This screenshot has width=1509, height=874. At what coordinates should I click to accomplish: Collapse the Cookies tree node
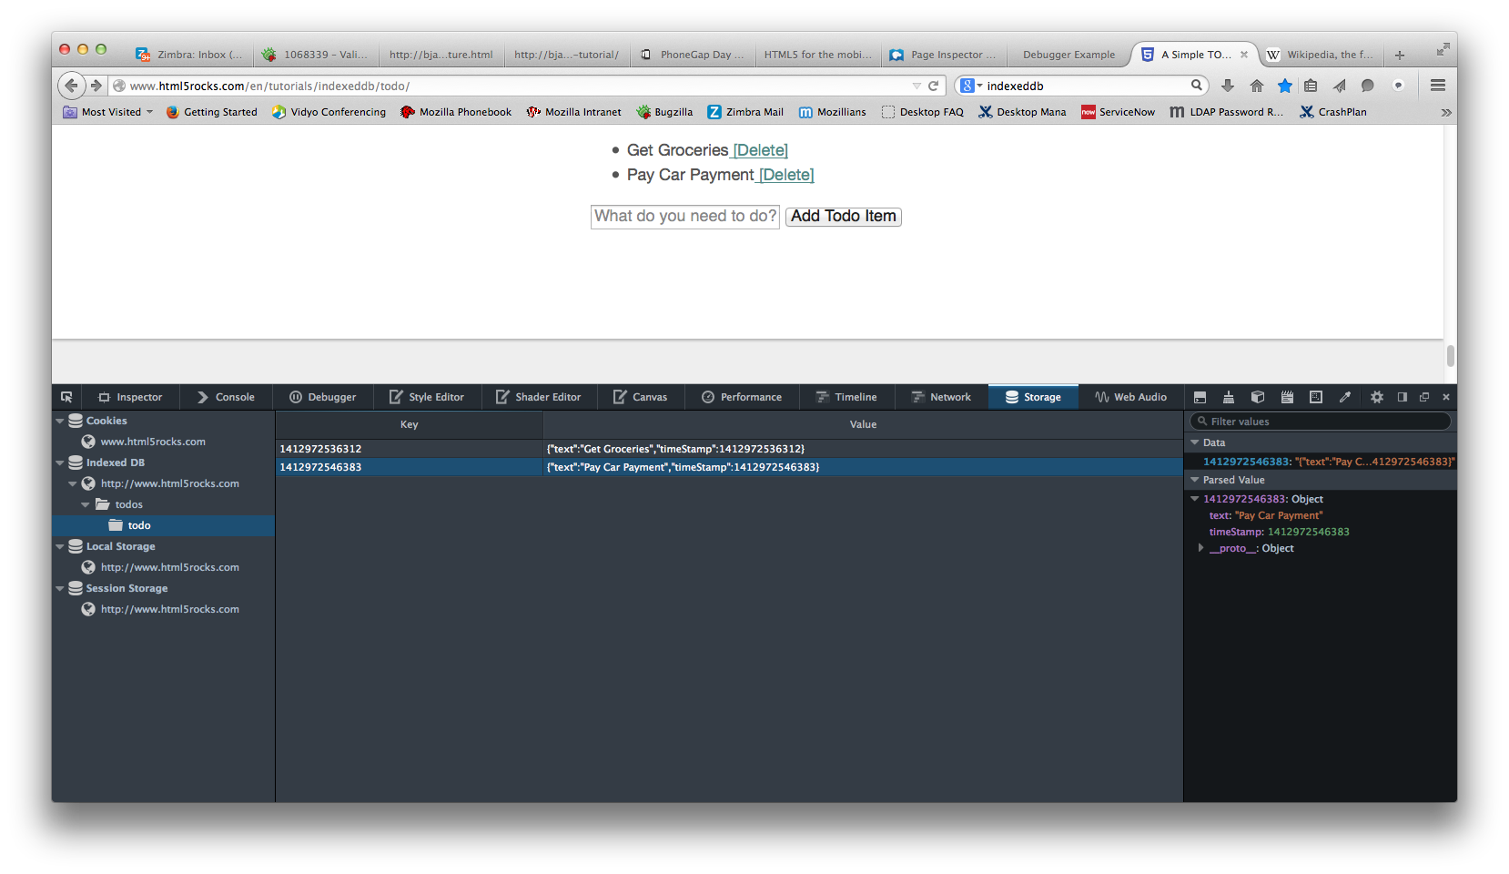tap(60, 421)
